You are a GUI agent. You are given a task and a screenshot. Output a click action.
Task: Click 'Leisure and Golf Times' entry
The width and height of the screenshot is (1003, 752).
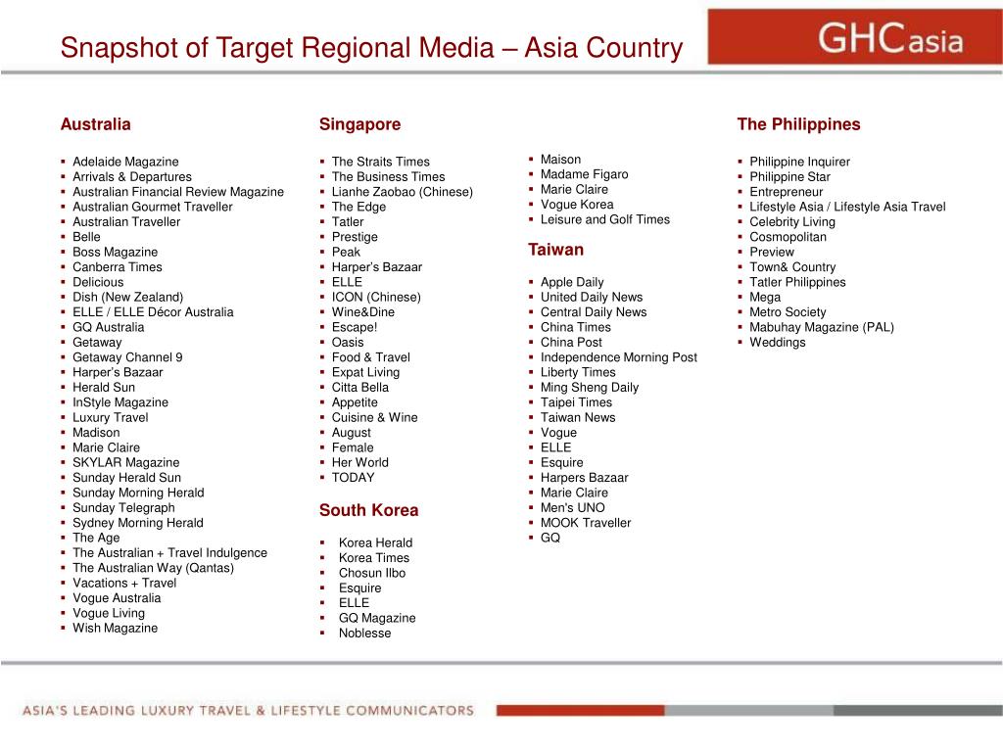[605, 219]
